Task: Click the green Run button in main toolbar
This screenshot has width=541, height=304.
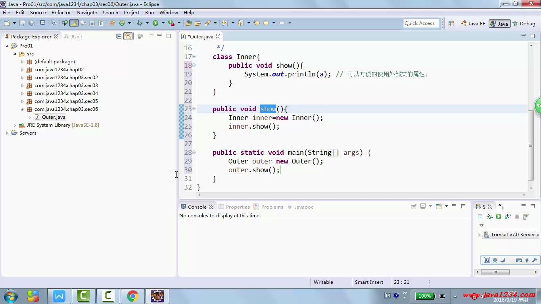Action: pyautogui.click(x=155, y=23)
